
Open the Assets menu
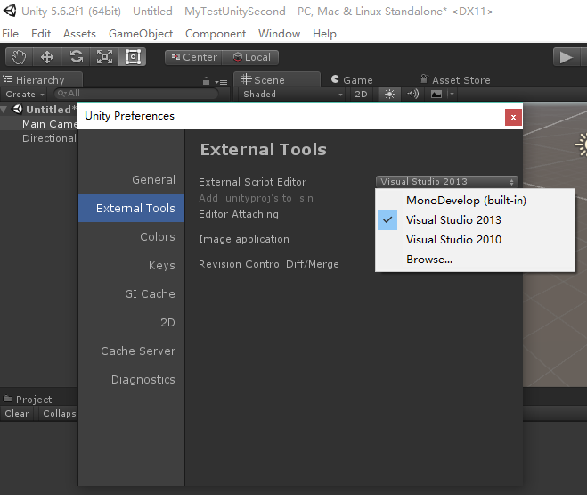tap(79, 34)
